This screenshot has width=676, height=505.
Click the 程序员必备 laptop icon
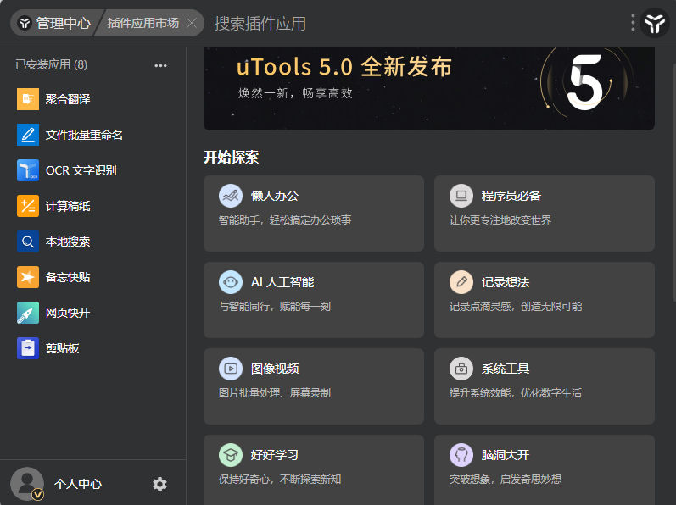(461, 196)
